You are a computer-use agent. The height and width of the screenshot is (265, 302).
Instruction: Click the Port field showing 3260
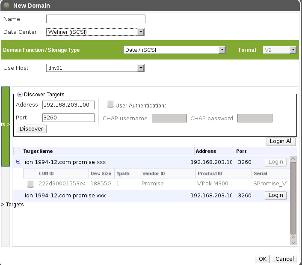click(x=68, y=118)
